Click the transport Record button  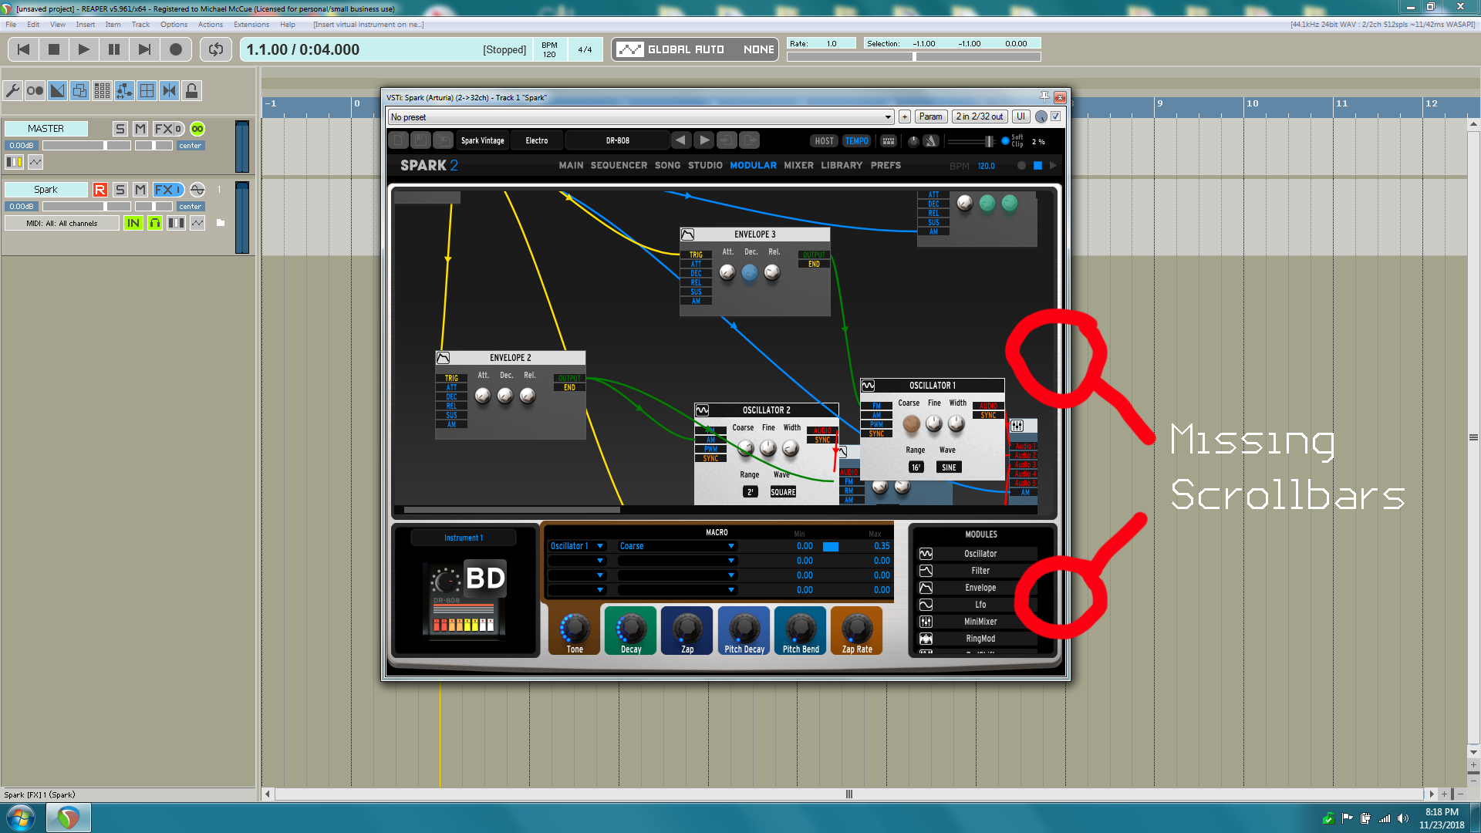click(176, 49)
